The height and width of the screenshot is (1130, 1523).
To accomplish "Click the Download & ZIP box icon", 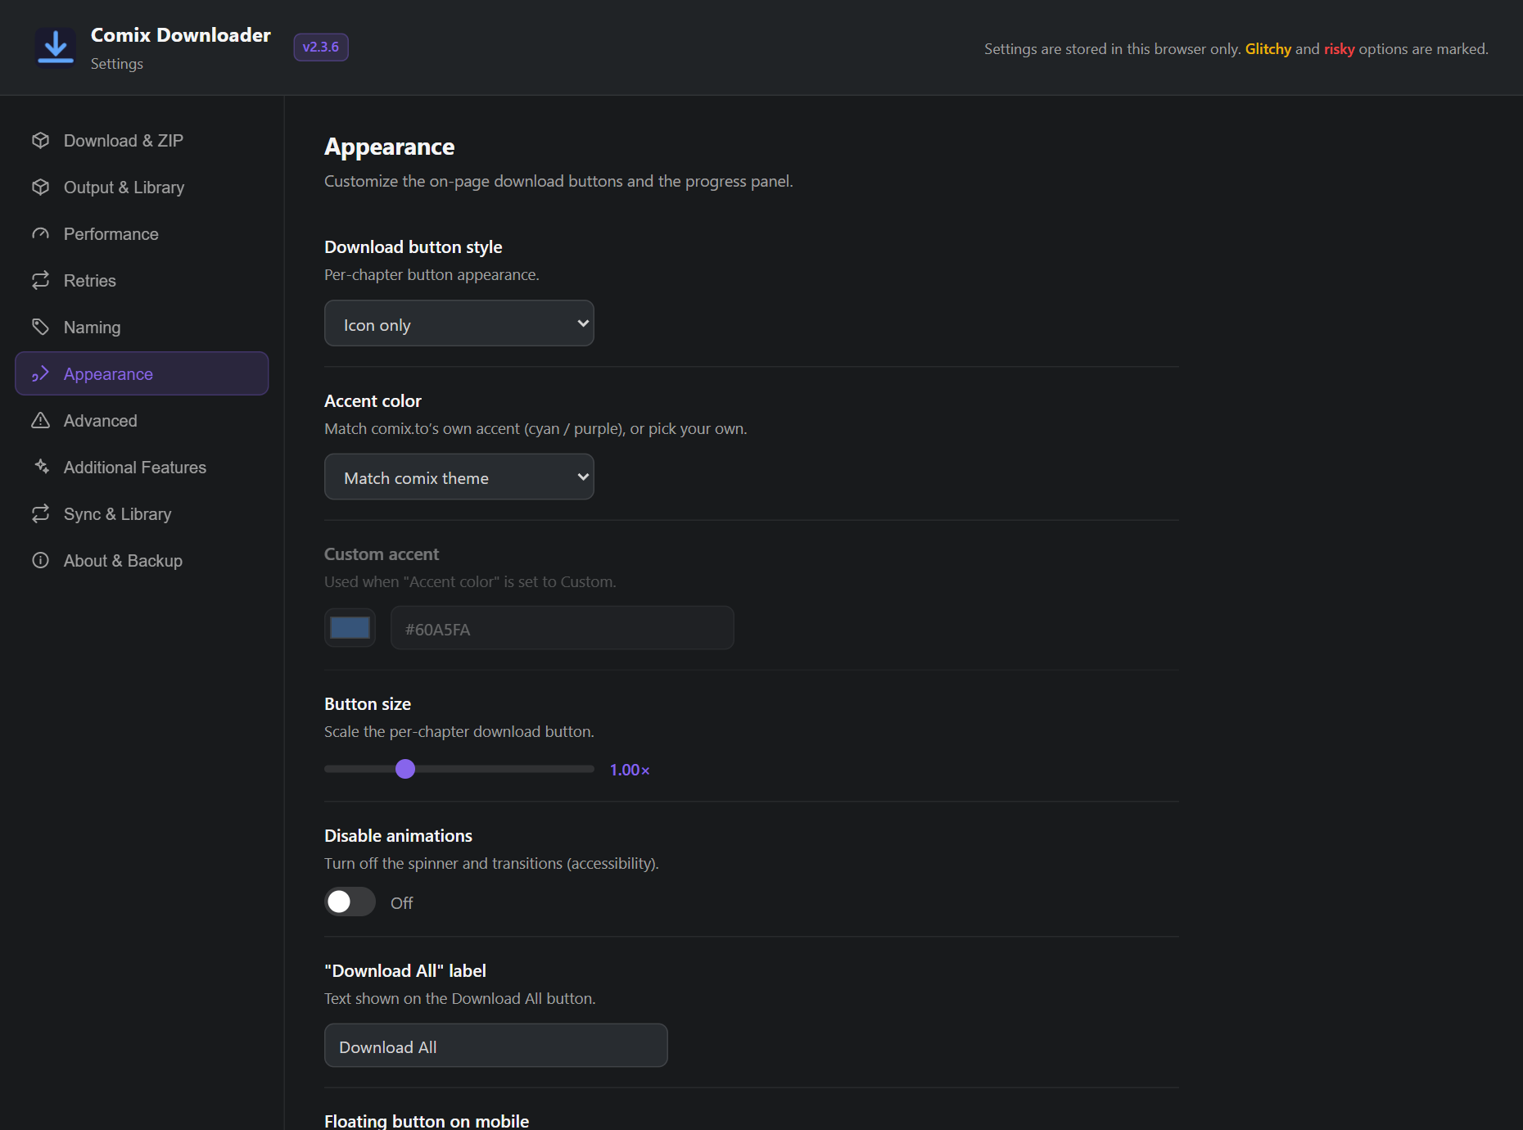I will 41,140.
